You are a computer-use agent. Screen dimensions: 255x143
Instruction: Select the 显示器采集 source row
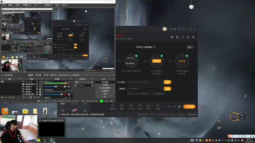tap(32, 94)
